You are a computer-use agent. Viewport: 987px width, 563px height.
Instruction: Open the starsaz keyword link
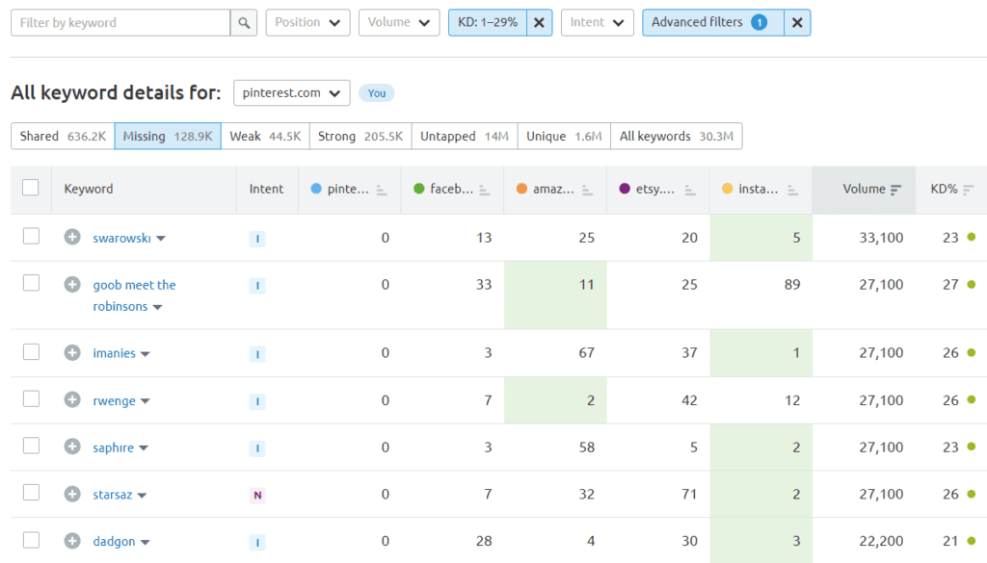point(113,495)
